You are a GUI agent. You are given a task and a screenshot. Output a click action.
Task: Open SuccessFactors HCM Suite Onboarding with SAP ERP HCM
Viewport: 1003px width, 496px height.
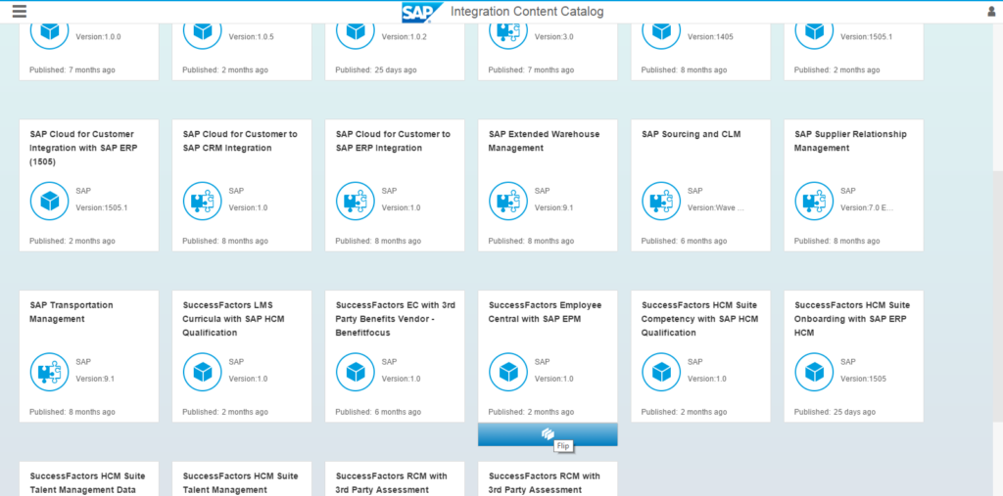click(851, 319)
